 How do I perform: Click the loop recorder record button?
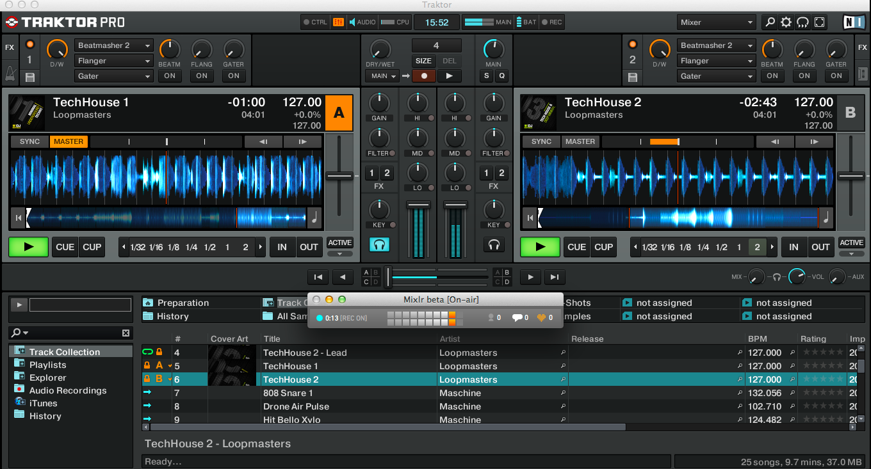[423, 76]
